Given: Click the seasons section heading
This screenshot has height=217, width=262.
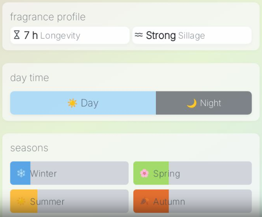Looking at the screenshot, I should pyautogui.click(x=29, y=148).
